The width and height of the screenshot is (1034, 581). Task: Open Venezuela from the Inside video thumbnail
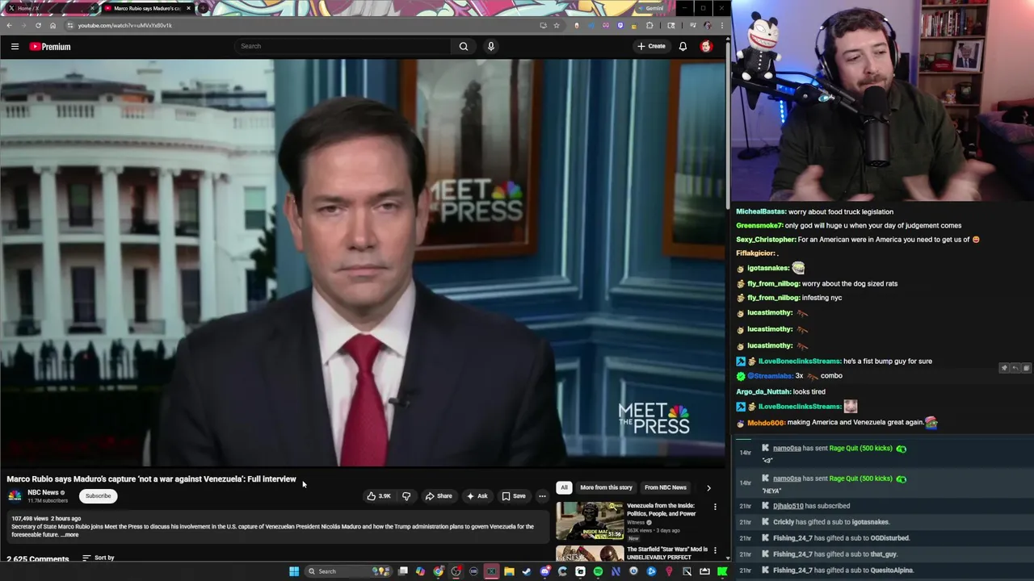pos(590,520)
